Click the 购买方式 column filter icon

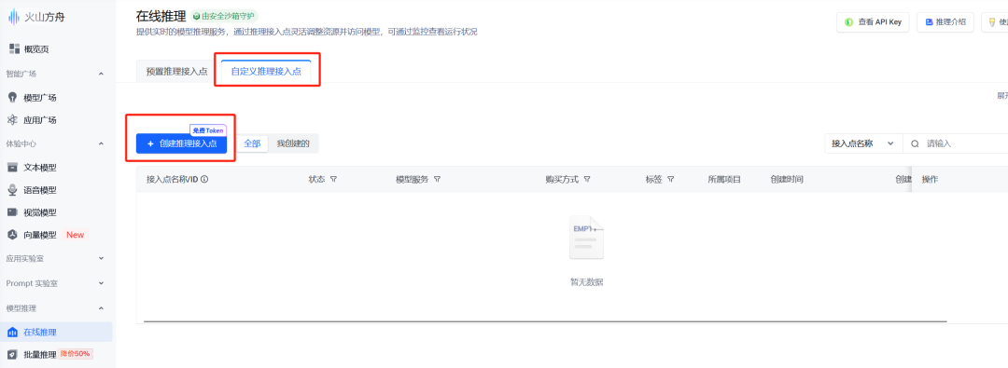587,180
